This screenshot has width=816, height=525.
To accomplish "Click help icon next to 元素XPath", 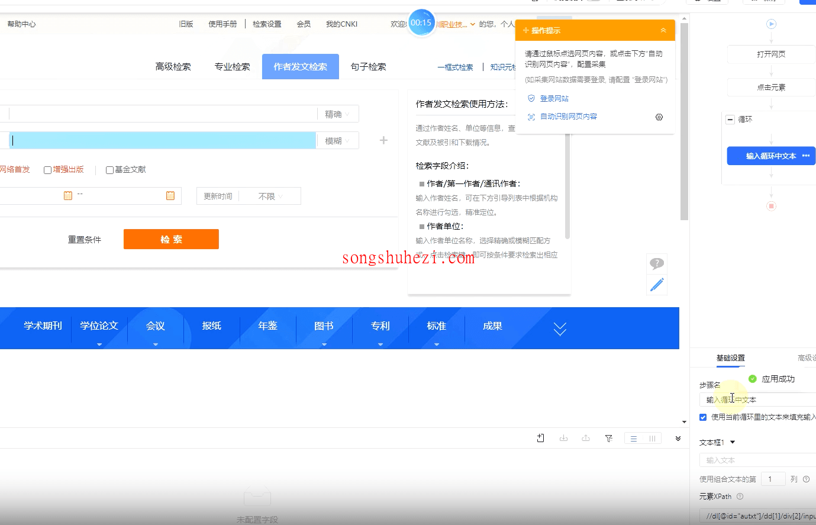I will (740, 497).
